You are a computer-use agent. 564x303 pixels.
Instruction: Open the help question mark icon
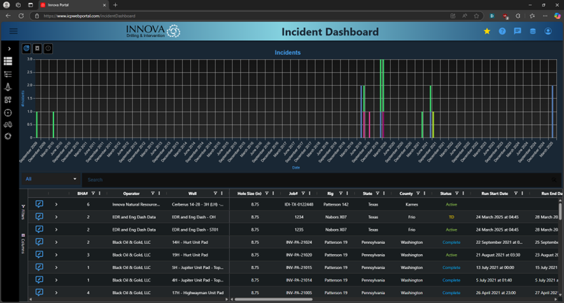point(502,31)
